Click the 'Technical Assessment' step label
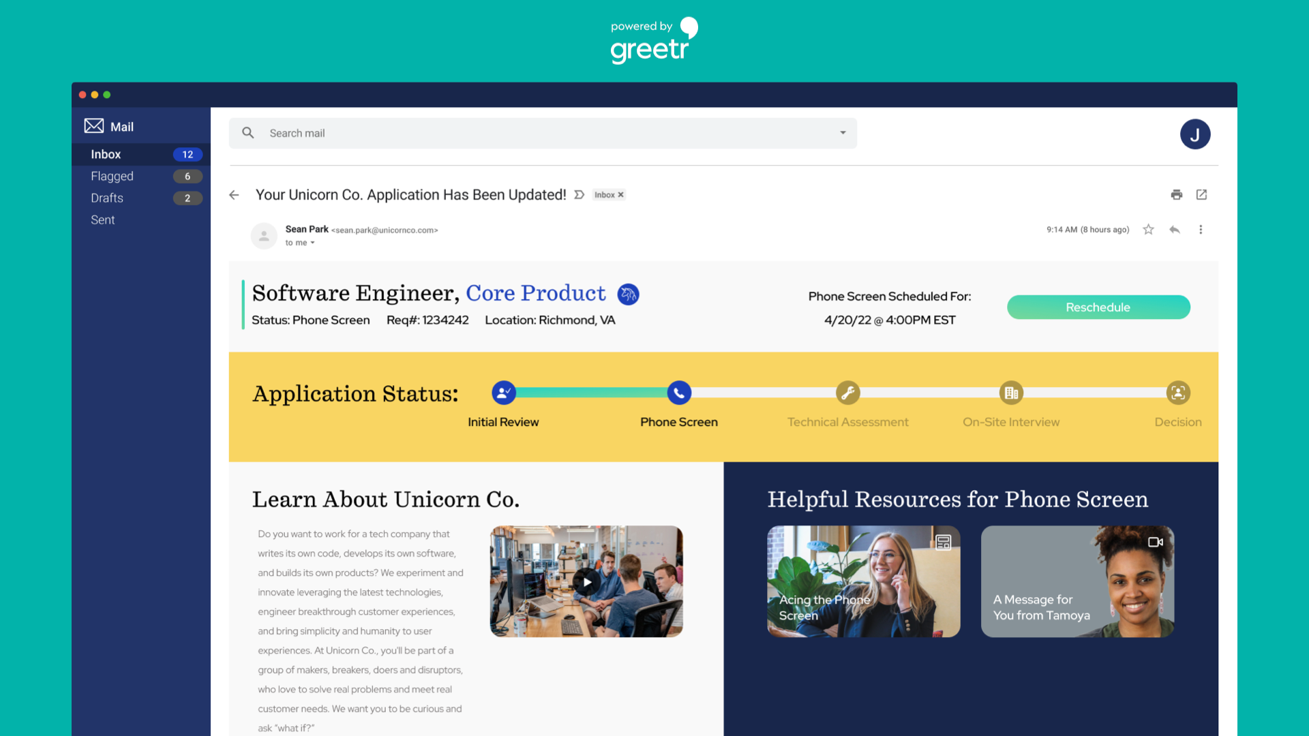1309x736 pixels. [848, 423]
